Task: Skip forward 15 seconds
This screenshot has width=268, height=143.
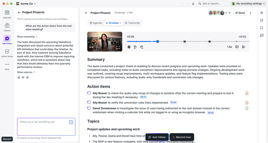Action: click(x=142, y=47)
